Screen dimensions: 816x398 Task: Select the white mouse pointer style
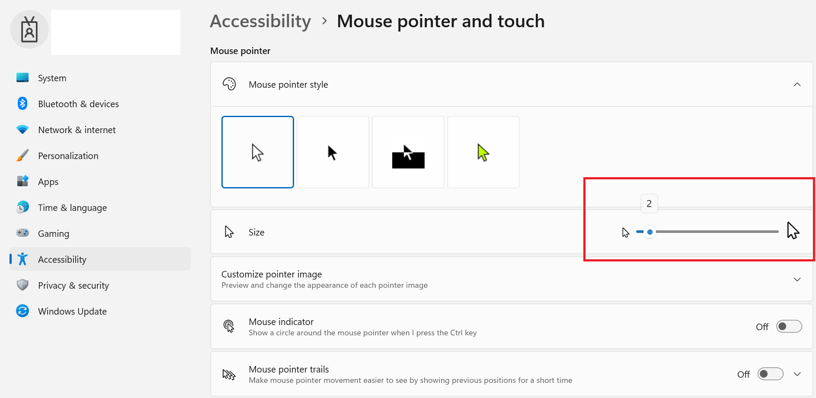258,152
